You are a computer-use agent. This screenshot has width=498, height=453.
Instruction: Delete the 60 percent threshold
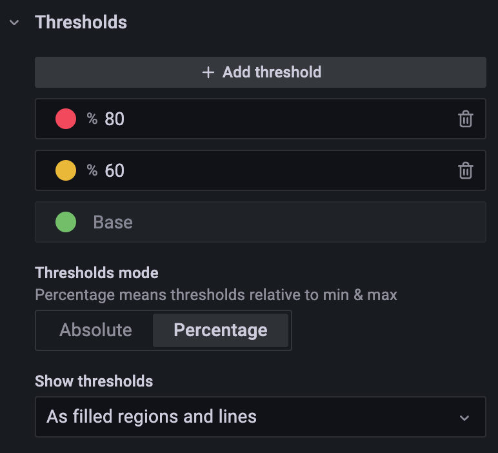pyautogui.click(x=465, y=170)
